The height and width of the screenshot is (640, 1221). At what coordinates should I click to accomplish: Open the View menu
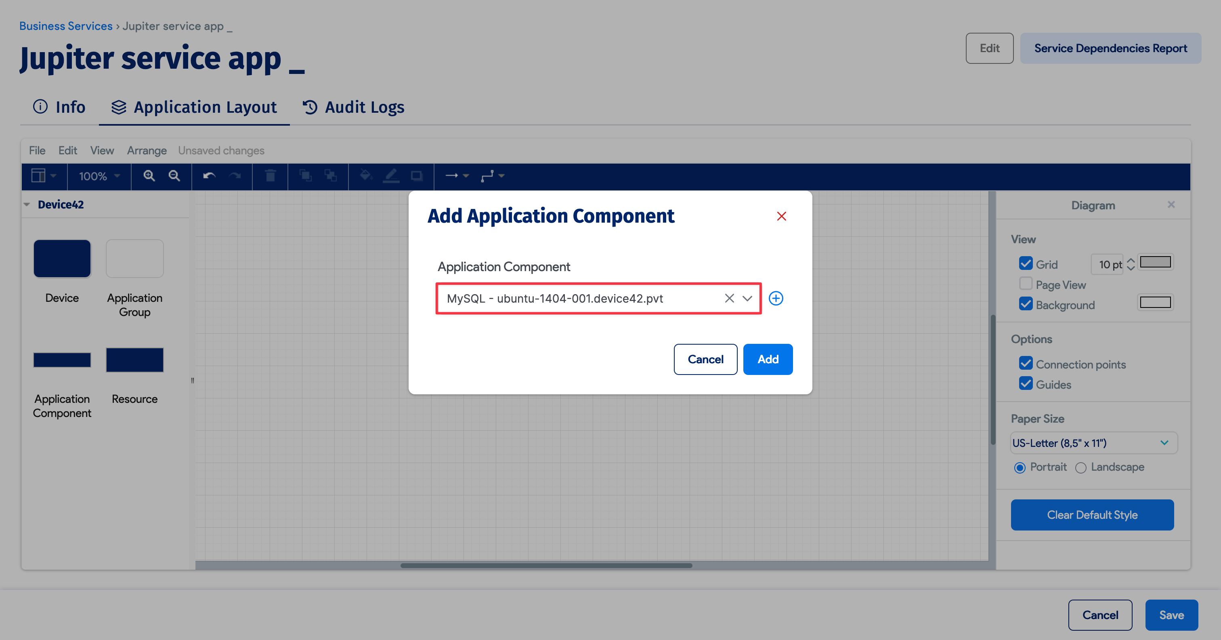pos(102,150)
